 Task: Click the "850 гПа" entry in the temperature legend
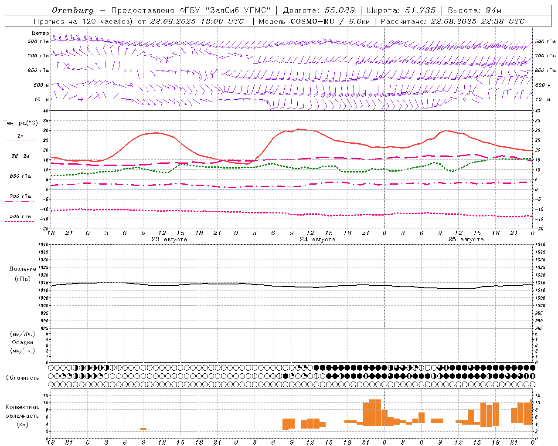point(20,176)
